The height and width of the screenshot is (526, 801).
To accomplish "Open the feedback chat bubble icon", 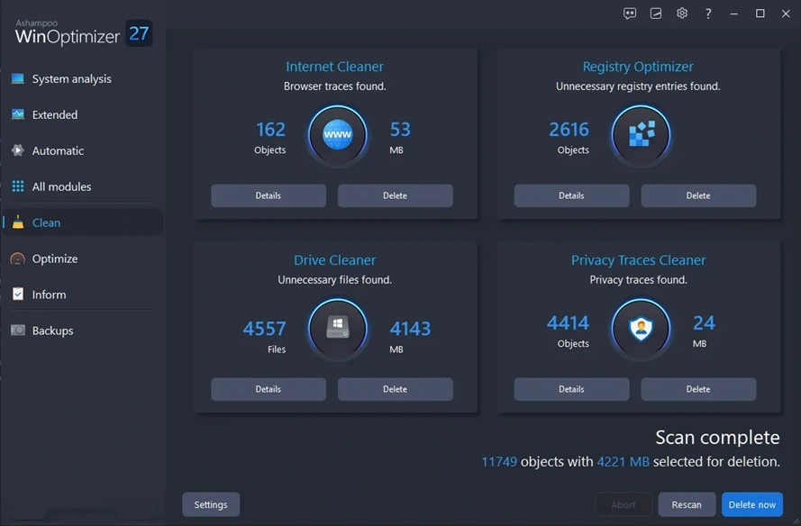I will [x=630, y=14].
